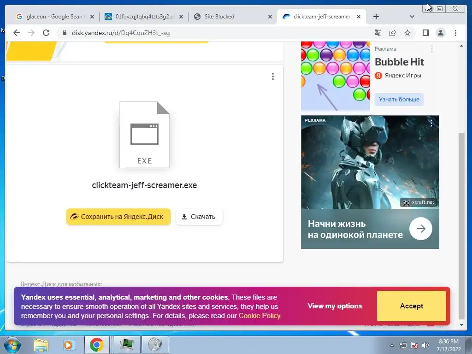Open Chrome's three-dot menu
The width and height of the screenshot is (472, 354).
tap(456, 33)
